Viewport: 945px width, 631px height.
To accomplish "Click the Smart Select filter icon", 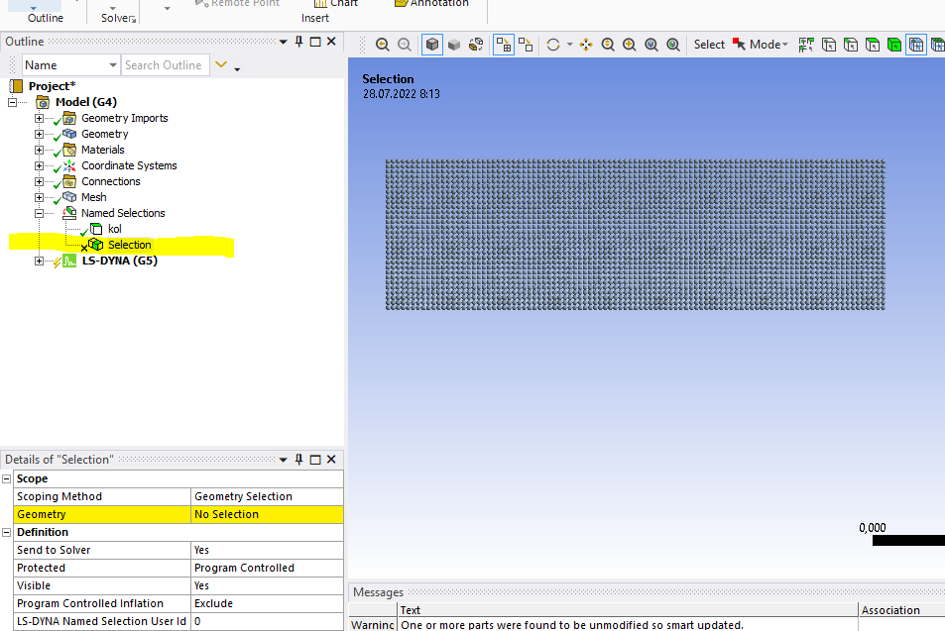I will [x=806, y=45].
